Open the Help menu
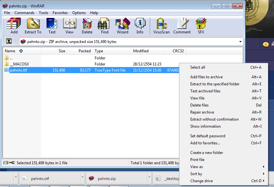This screenshot has height=187, width=274. click(x=94, y=13)
